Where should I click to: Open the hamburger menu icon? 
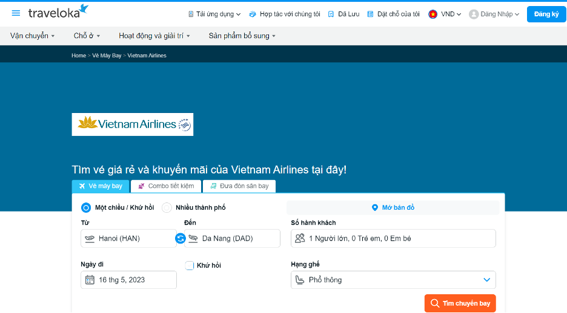point(16,13)
